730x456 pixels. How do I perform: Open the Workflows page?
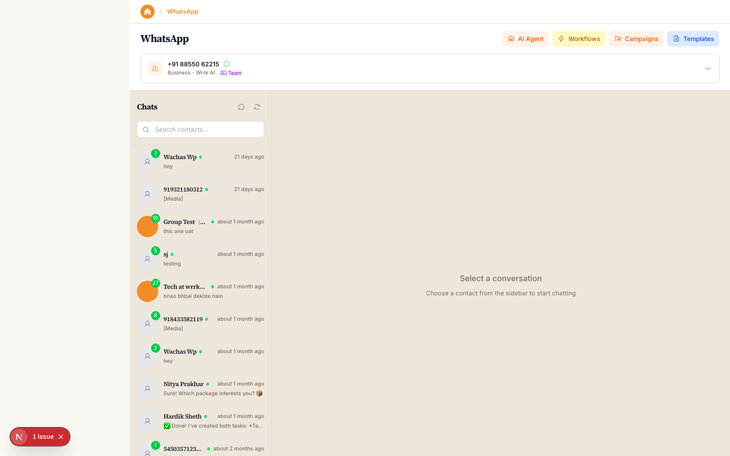[x=578, y=39]
